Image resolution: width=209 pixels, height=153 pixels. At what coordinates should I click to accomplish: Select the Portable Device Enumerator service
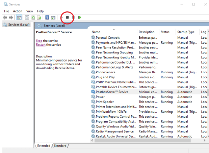(x=116, y=87)
